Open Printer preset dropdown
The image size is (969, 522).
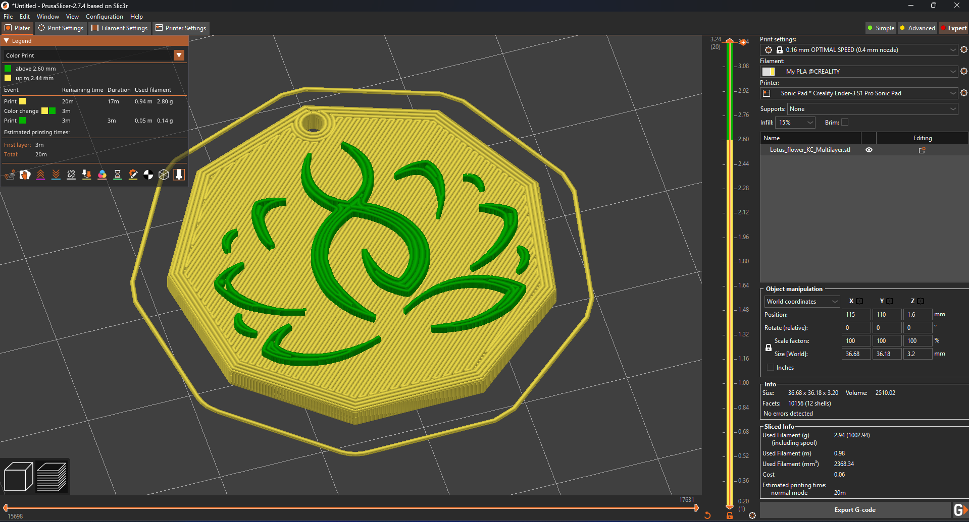click(858, 93)
